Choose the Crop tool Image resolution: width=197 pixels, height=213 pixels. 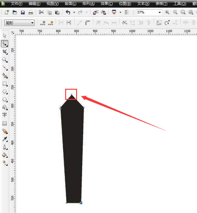5,52
